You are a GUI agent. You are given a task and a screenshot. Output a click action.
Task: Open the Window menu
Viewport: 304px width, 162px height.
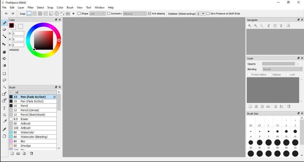click(99, 7)
